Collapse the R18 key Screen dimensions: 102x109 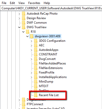click(23, 32)
